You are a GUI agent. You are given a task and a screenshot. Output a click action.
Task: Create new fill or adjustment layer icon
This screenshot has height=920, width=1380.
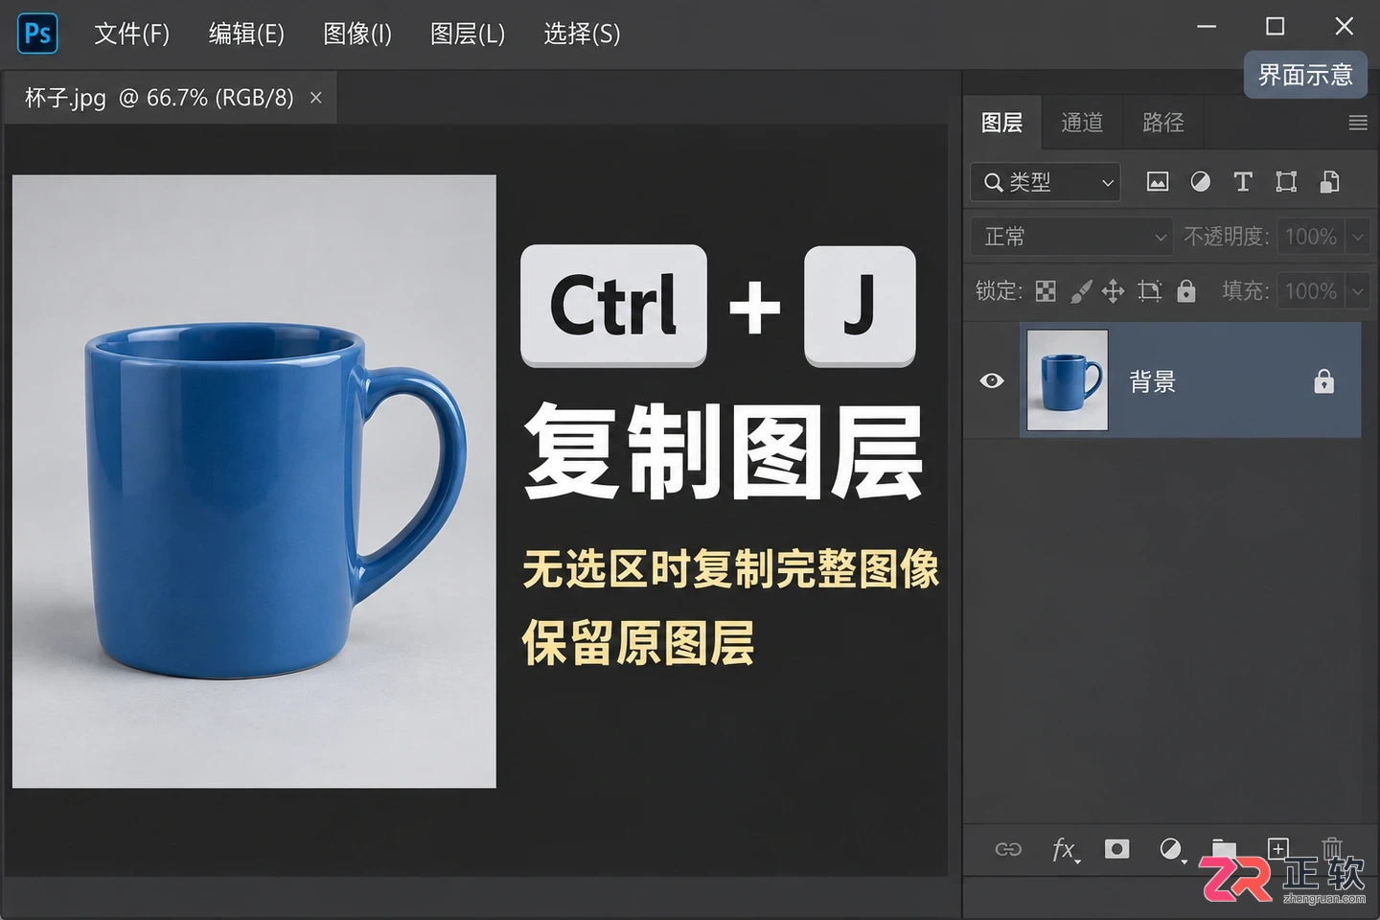(x=1171, y=849)
